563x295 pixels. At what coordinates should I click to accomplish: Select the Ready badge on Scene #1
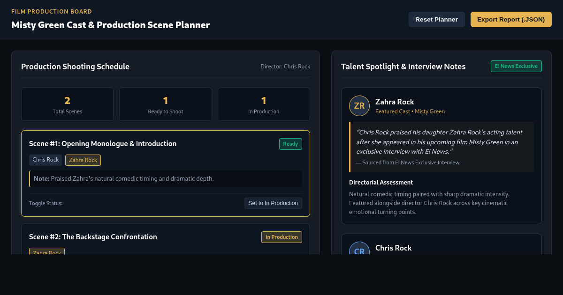click(290, 144)
